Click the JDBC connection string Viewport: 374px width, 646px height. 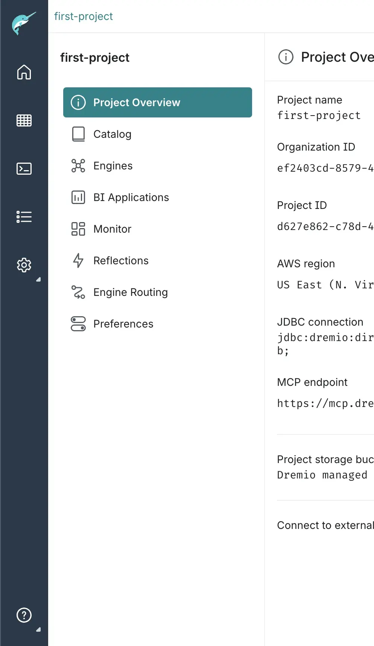325,344
